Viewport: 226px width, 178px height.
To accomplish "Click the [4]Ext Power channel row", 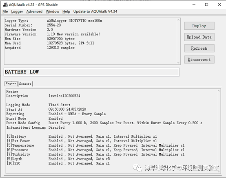I will pyautogui.click(x=82, y=141).
